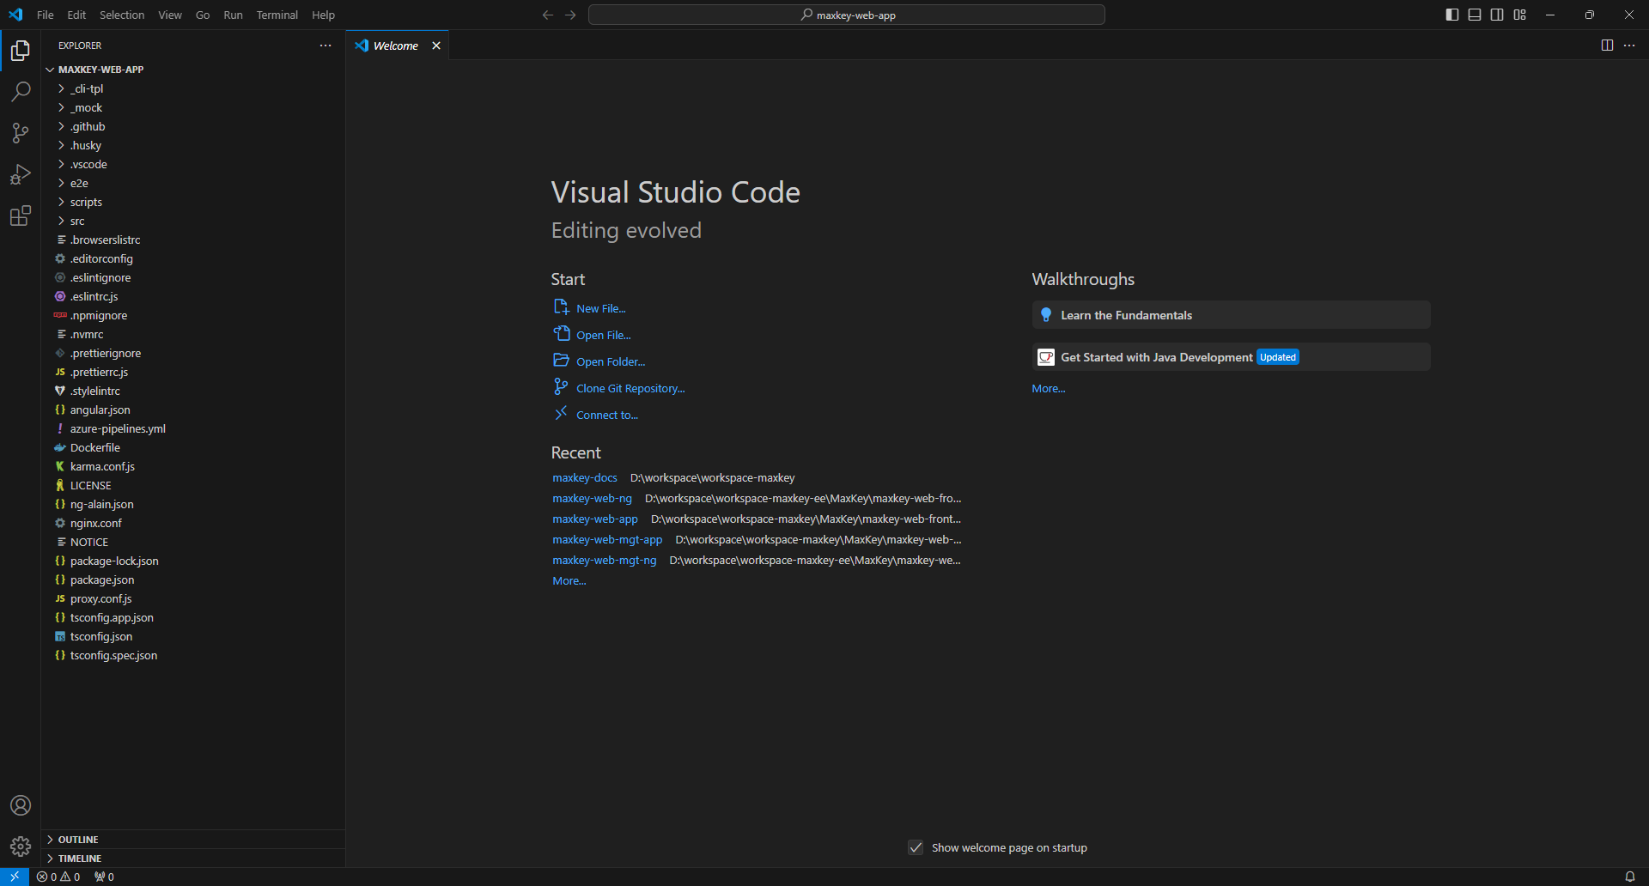Split the editor to the right

(1607, 46)
